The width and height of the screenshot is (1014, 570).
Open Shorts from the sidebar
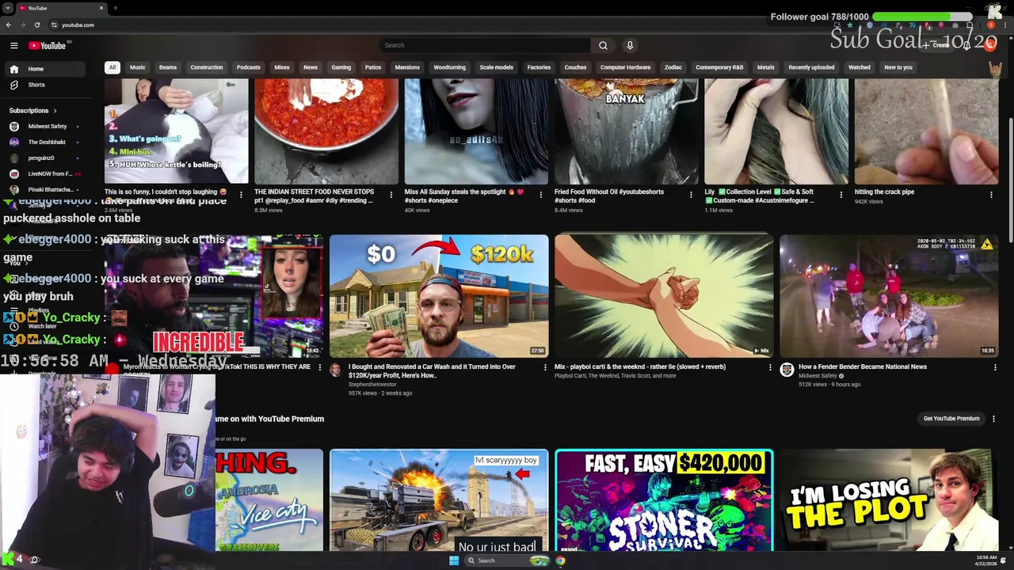(36, 85)
